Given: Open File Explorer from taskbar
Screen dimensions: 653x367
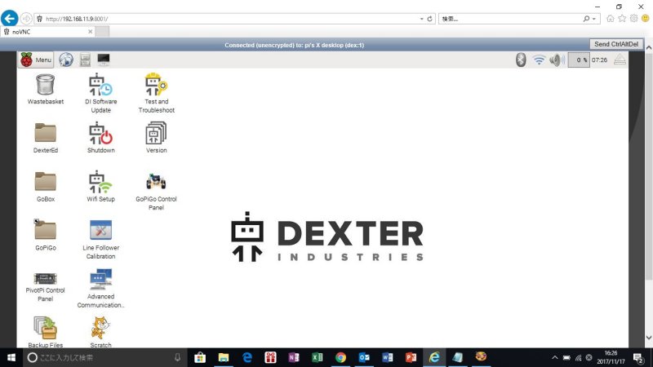Looking at the screenshot, I should point(224,357).
